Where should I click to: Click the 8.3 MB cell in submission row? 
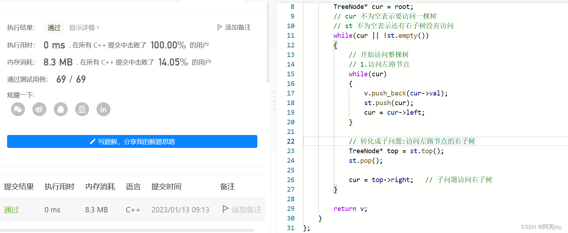tap(97, 210)
